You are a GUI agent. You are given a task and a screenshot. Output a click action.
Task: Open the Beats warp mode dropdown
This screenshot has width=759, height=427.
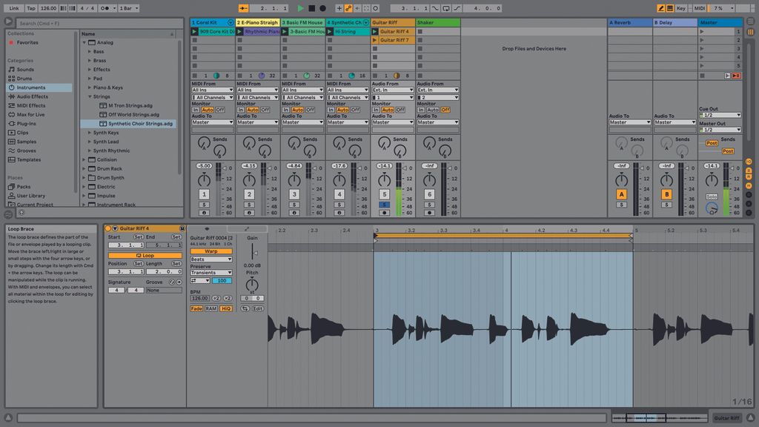tap(211, 259)
